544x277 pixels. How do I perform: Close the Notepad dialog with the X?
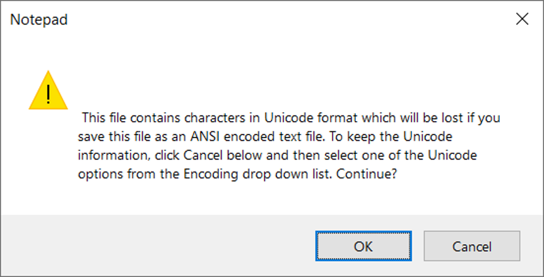pos(522,20)
